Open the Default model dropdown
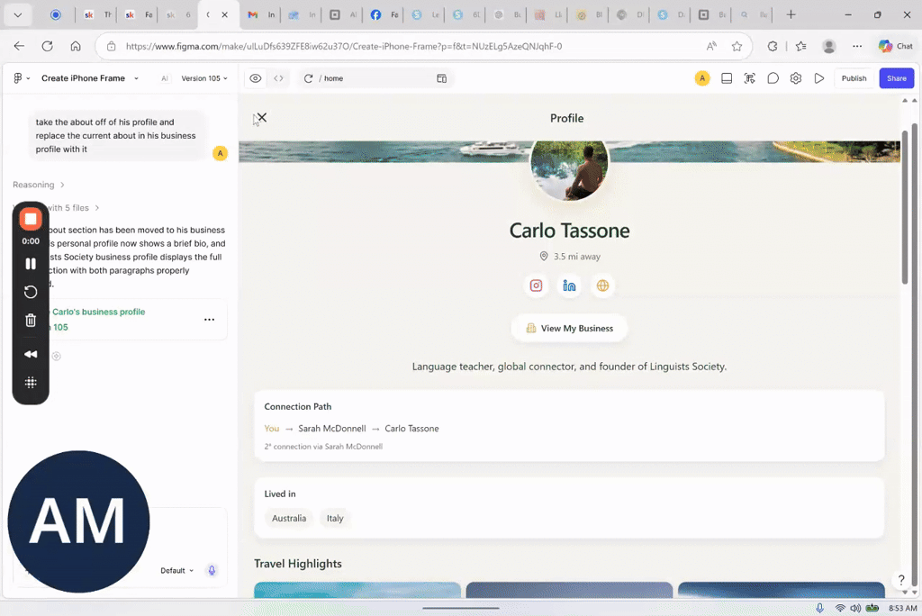922x616 pixels. (x=177, y=571)
